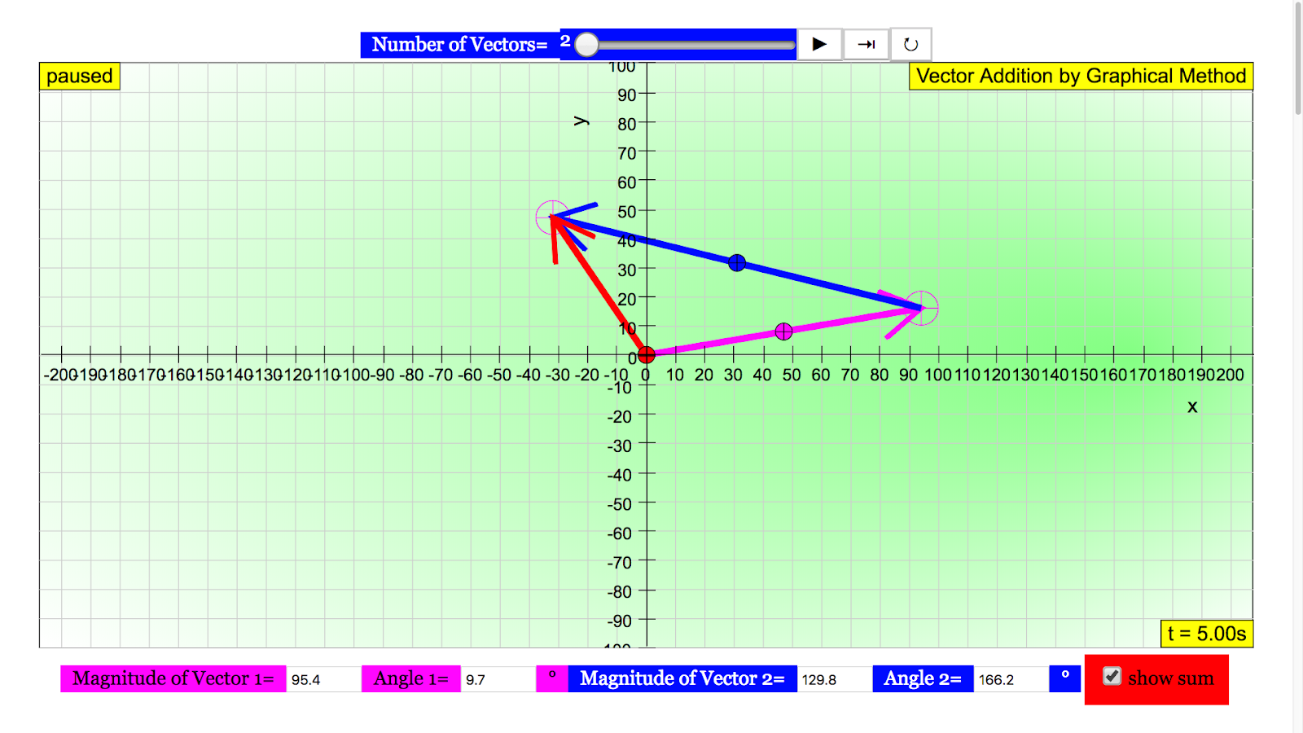
Task: Click the blue vector midpoint handle
Action: coord(737,263)
